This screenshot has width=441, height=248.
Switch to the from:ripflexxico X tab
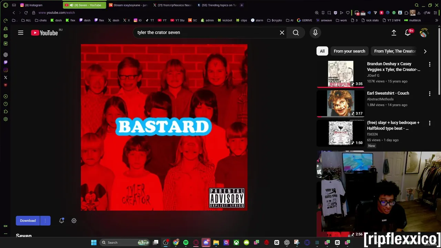point(173,5)
